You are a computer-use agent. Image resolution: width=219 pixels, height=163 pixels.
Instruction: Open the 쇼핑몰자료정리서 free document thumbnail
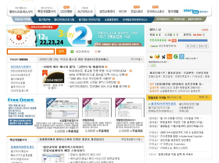pyautogui.click(x=62, y=108)
